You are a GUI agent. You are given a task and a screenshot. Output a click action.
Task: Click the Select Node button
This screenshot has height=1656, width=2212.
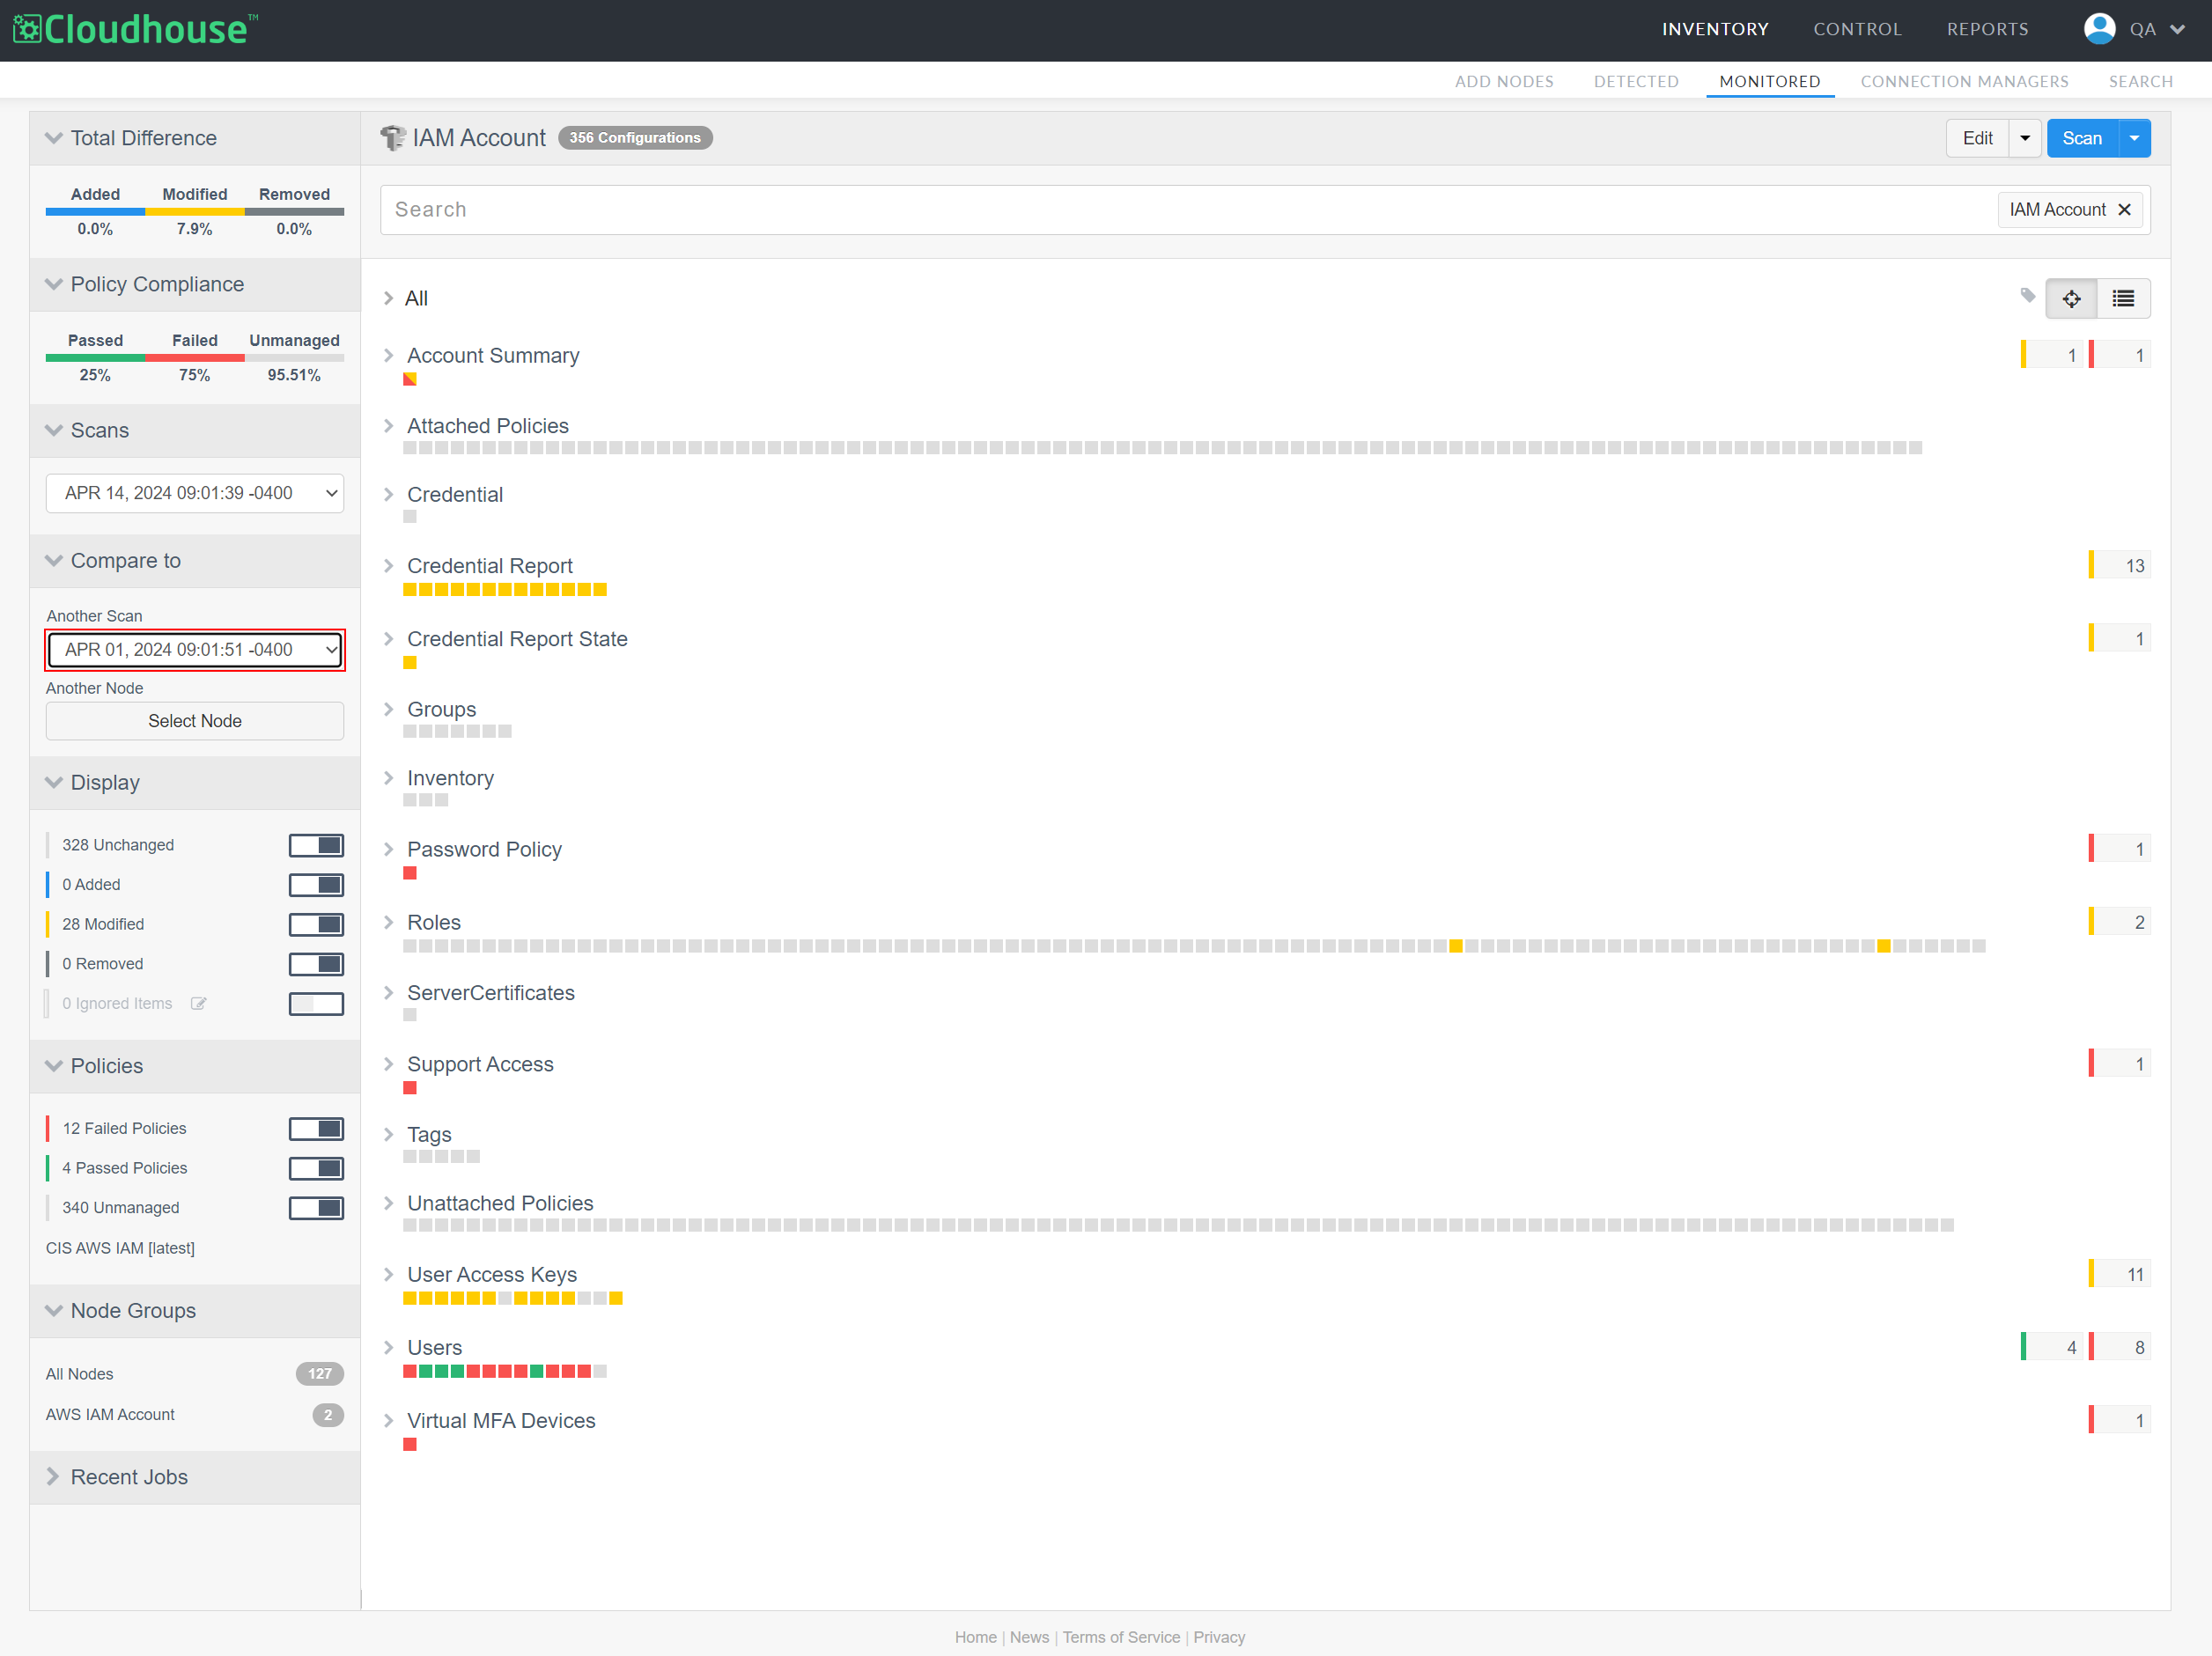(195, 721)
